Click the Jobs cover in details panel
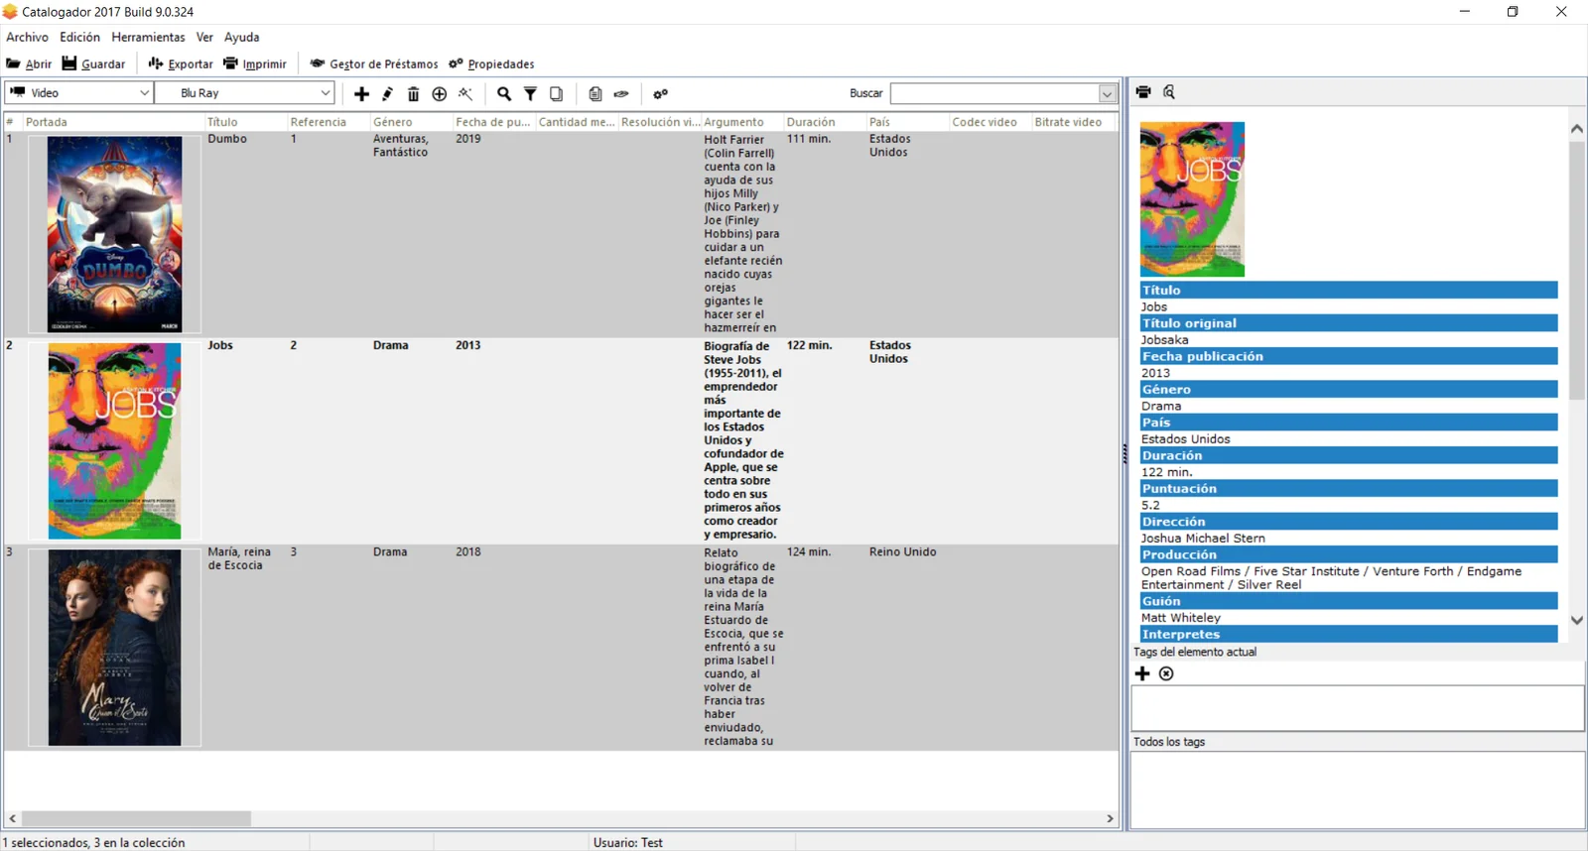This screenshot has width=1588, height=851. pos(1192,198)
